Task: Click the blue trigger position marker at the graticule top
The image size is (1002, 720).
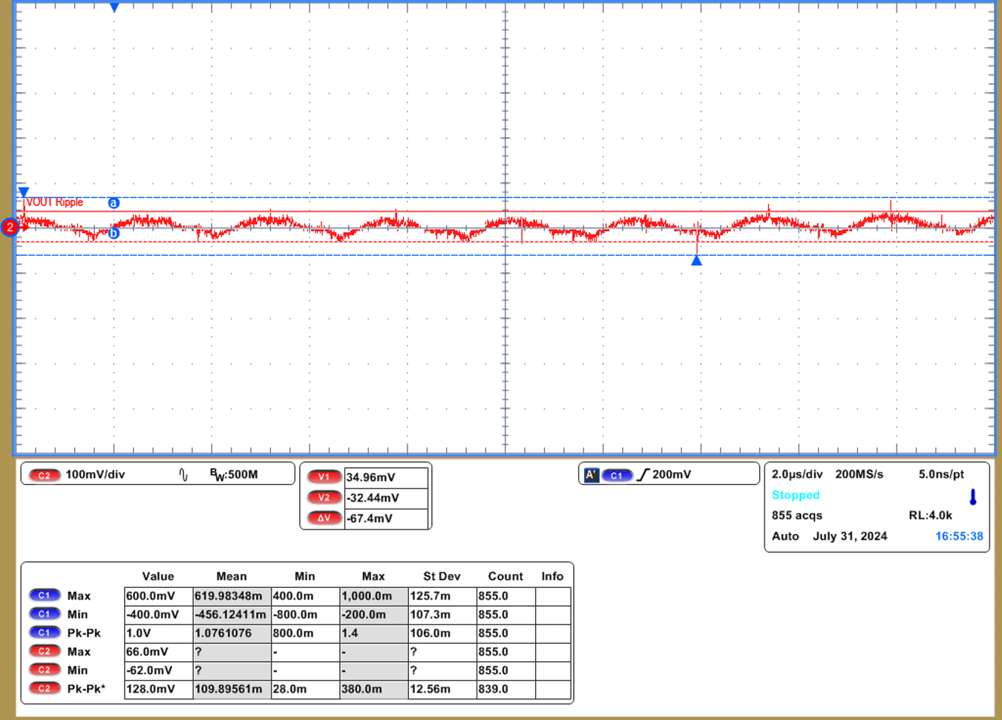Action: tap(114, 8)
